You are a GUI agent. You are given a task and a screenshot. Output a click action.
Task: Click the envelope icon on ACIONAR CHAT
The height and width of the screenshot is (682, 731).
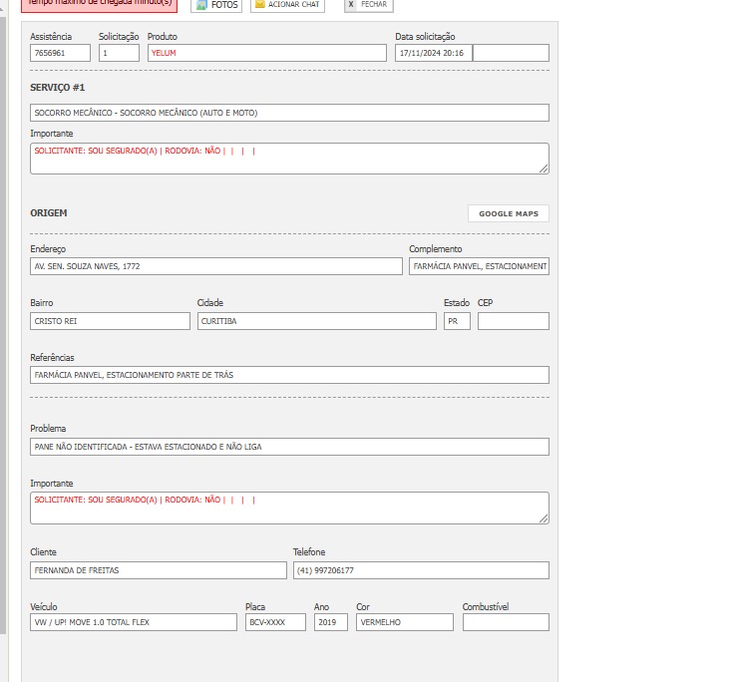click(x=259, y=4)
